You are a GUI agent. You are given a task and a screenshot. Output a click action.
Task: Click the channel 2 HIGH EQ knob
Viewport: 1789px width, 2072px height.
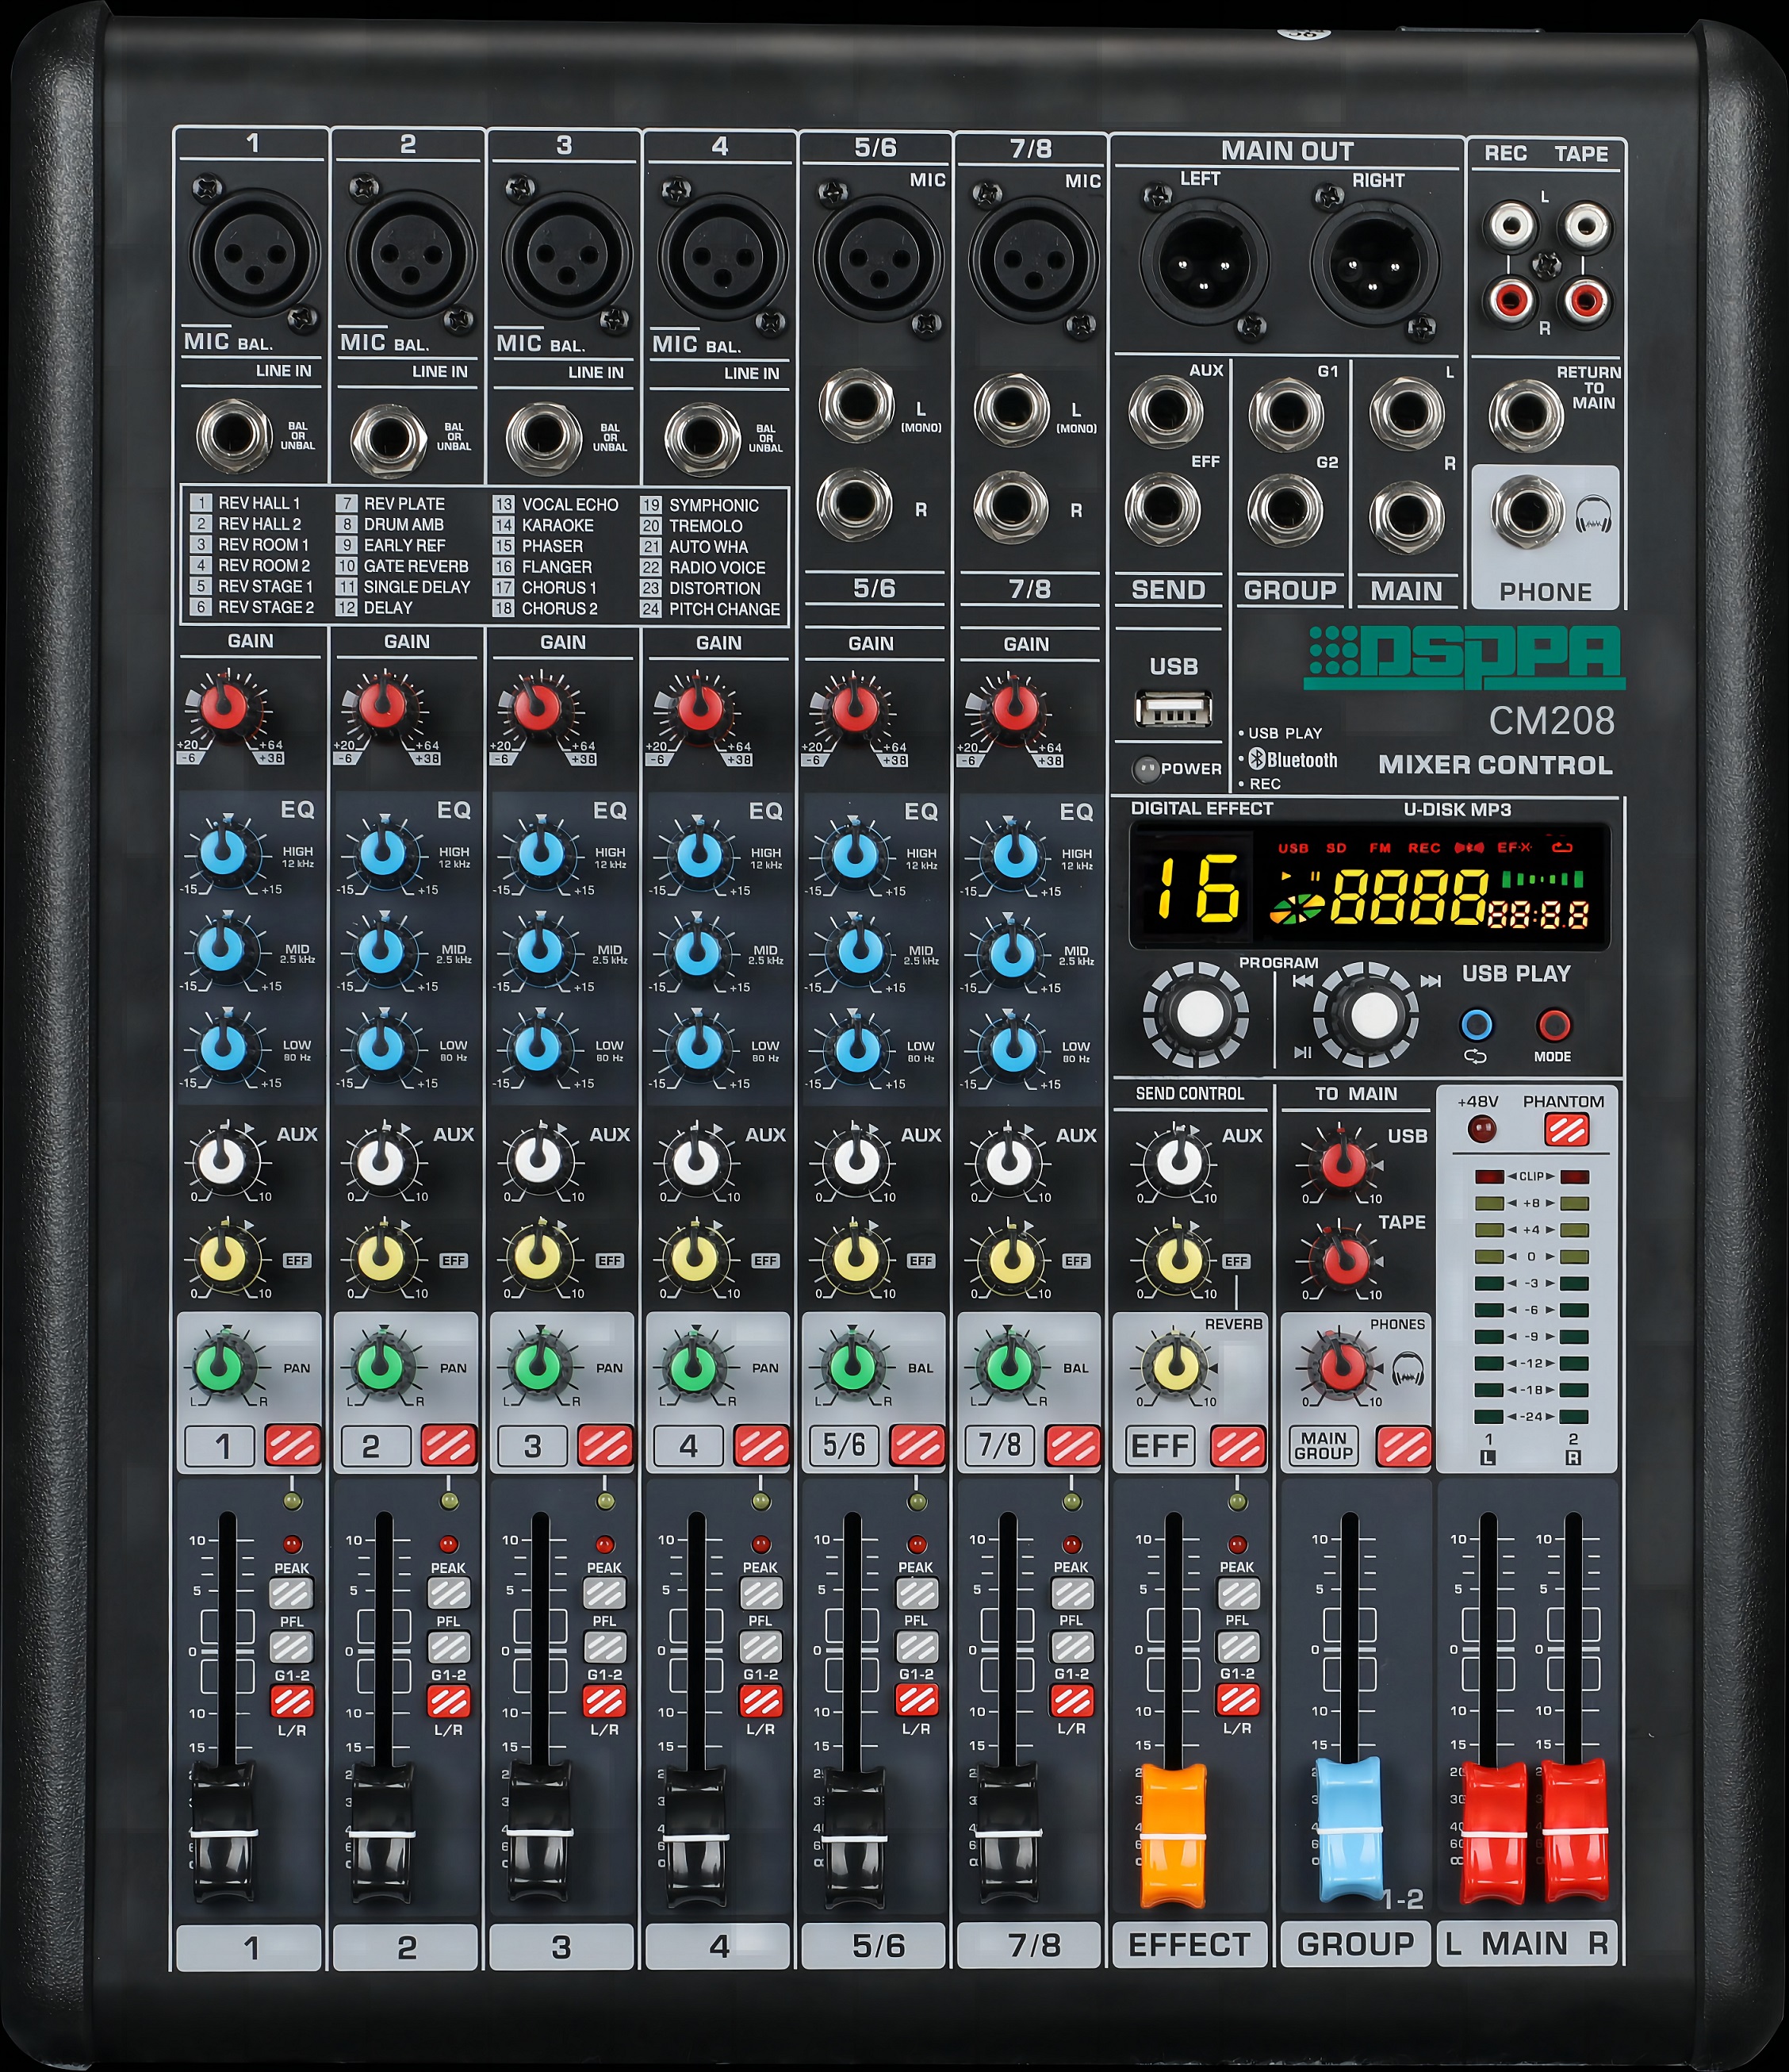[x=383, y=852]
